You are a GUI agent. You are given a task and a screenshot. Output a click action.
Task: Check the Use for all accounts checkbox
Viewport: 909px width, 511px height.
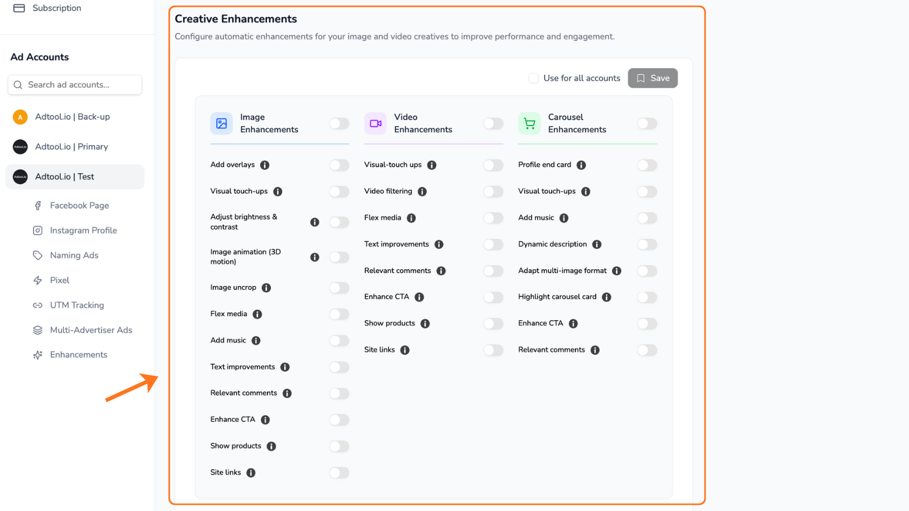coord(533,78)
